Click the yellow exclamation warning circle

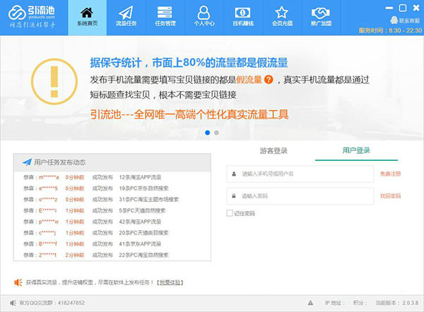point(54,82)
